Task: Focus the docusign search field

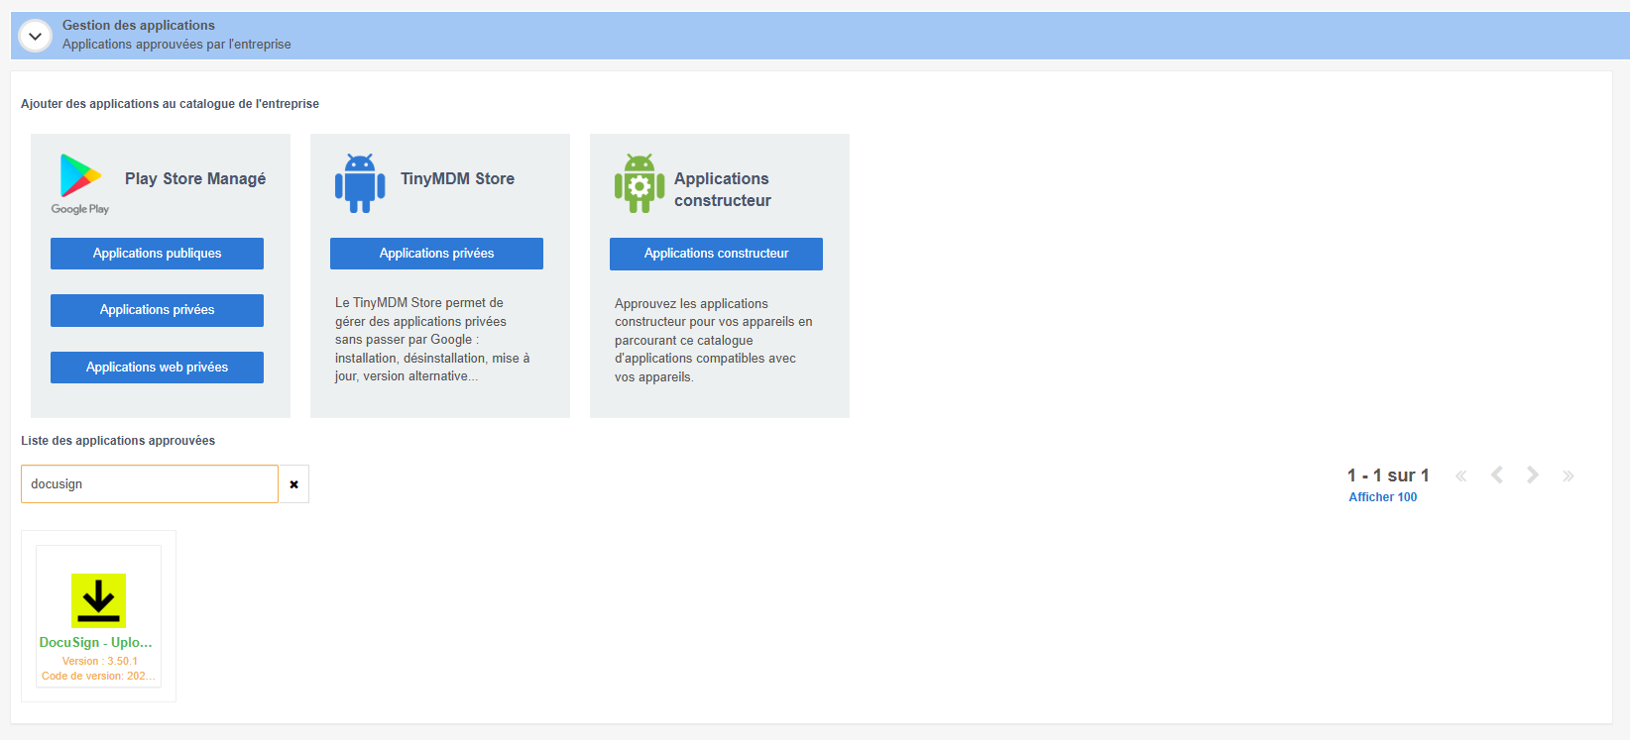Action: pos(150,484)
